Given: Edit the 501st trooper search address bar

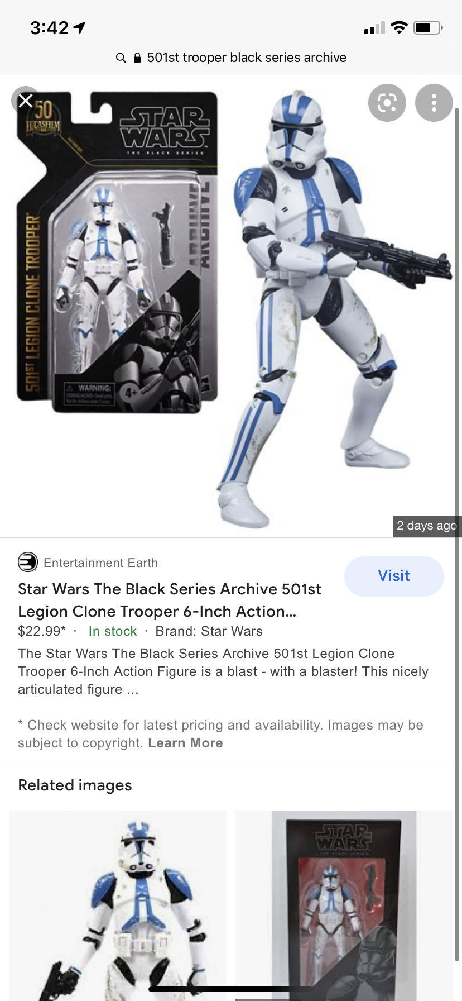Looking at the screenshot, I should click(231, 58).
